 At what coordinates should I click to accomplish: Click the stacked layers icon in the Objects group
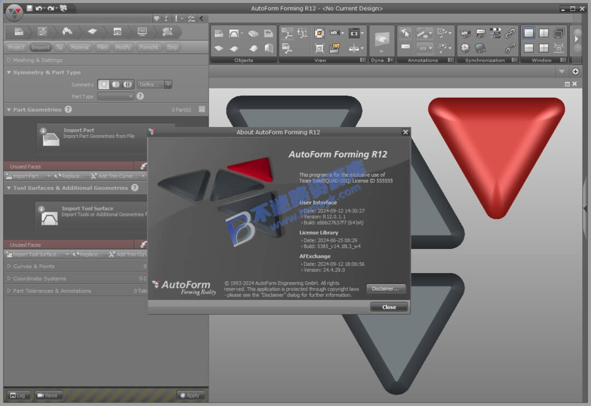pyautogui.click(x=253, y=33)
